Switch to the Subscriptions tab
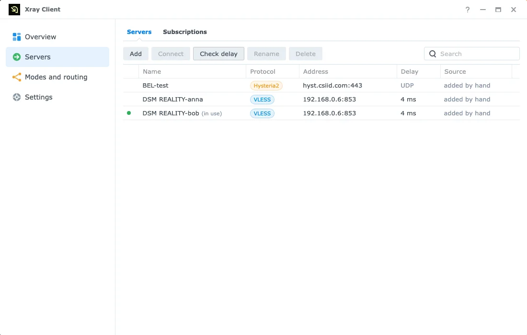The height and width of the screenshot is (335, 527). point(185,32)
